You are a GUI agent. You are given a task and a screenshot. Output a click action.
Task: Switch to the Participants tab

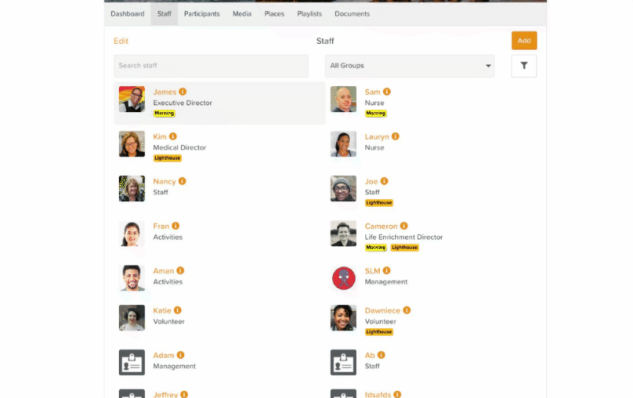(202, 14)
